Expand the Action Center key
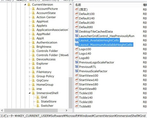Viewport: 147px width, 118px height. click(x=29, y=17)
